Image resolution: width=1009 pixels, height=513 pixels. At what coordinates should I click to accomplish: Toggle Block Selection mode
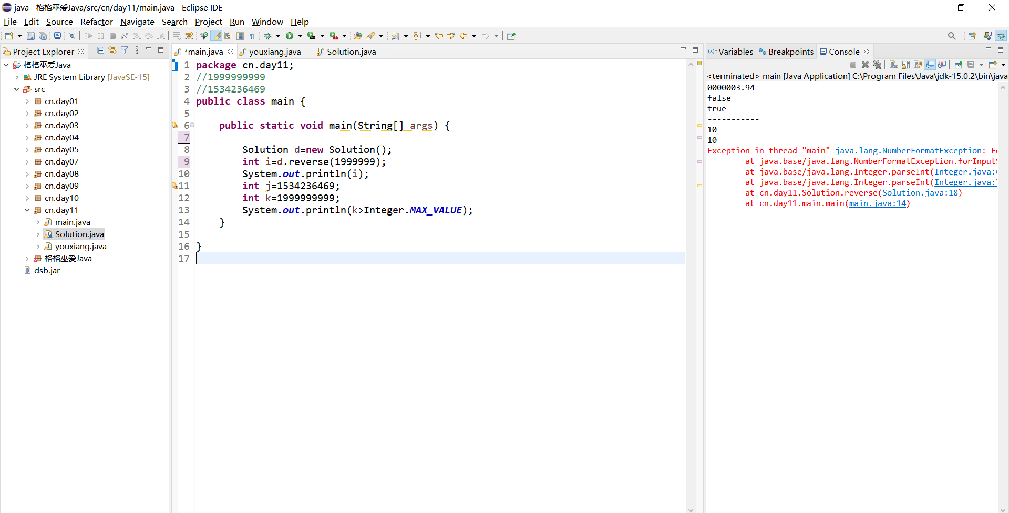240,36
